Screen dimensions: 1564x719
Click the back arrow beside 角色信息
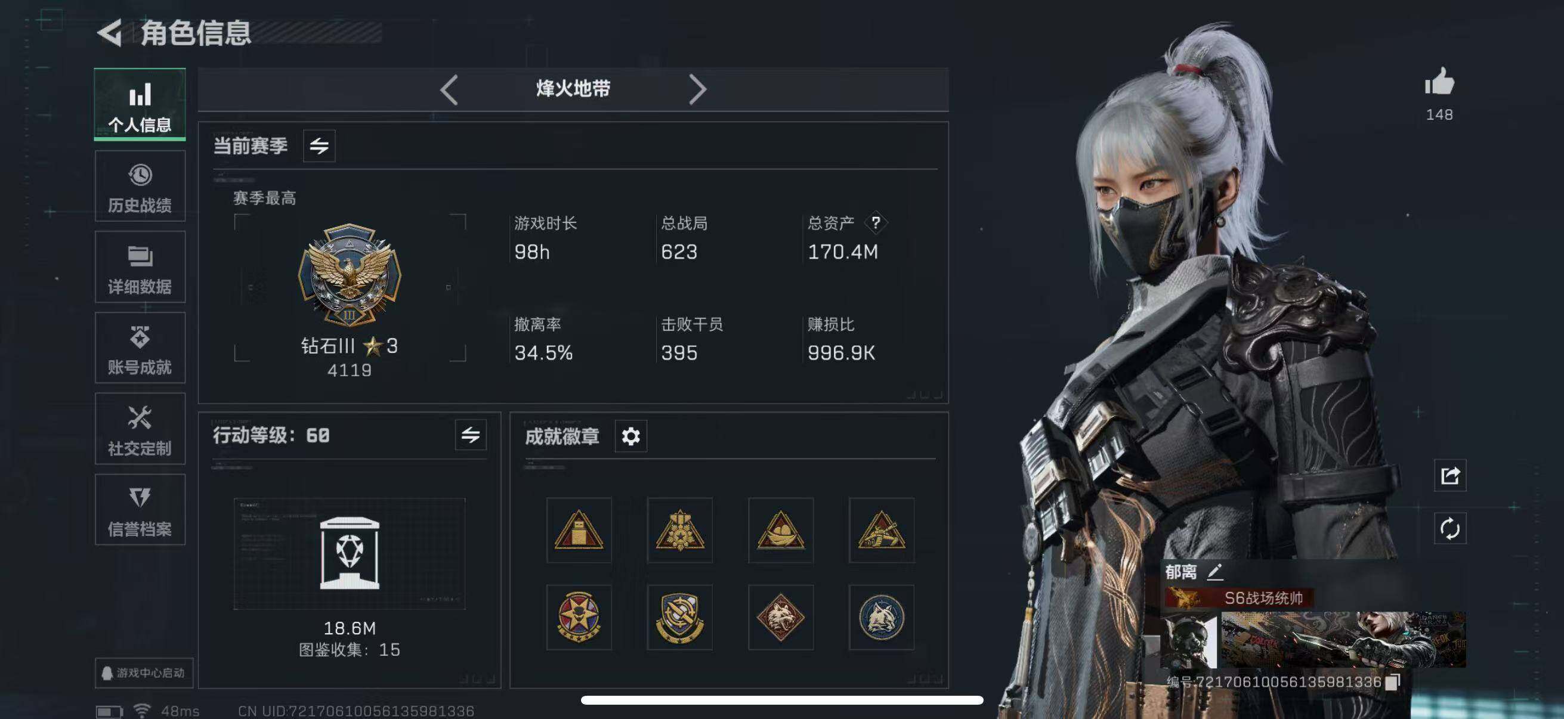(110, 32)
